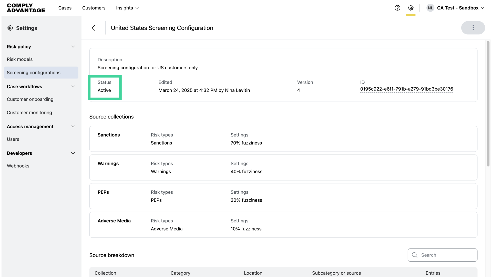Open the Insights dropdown menu
The image size is (492, 277).
click(x=127, y=8)
